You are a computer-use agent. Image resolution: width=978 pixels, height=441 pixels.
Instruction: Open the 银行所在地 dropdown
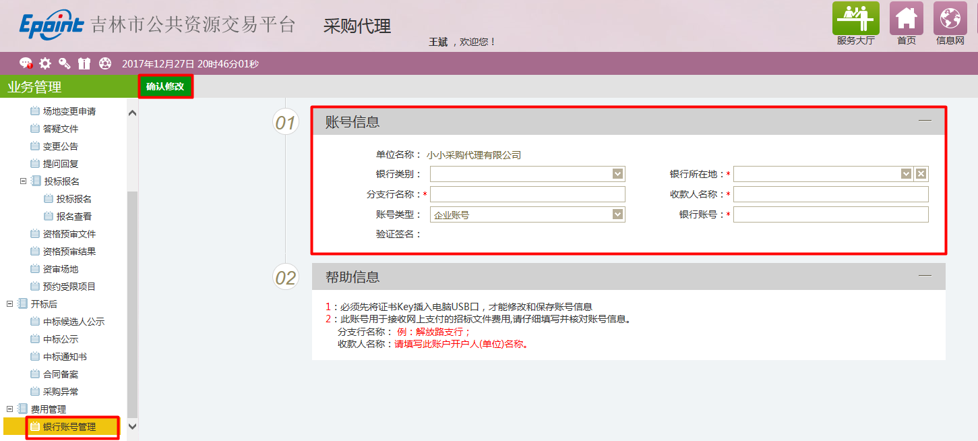point(906,174)
